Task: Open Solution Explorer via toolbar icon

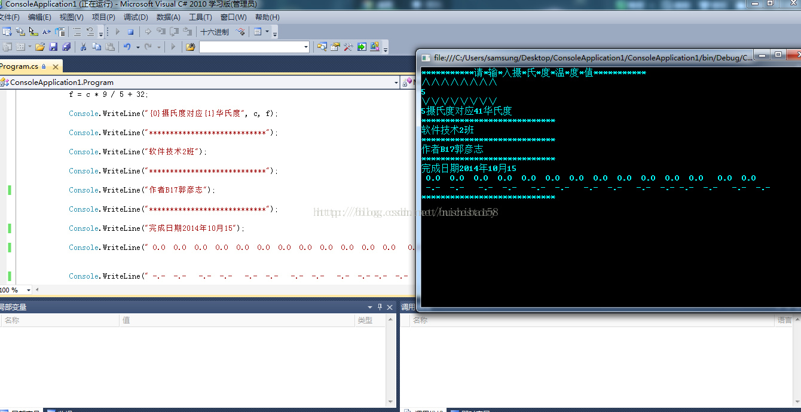Action: click(322, 47)
